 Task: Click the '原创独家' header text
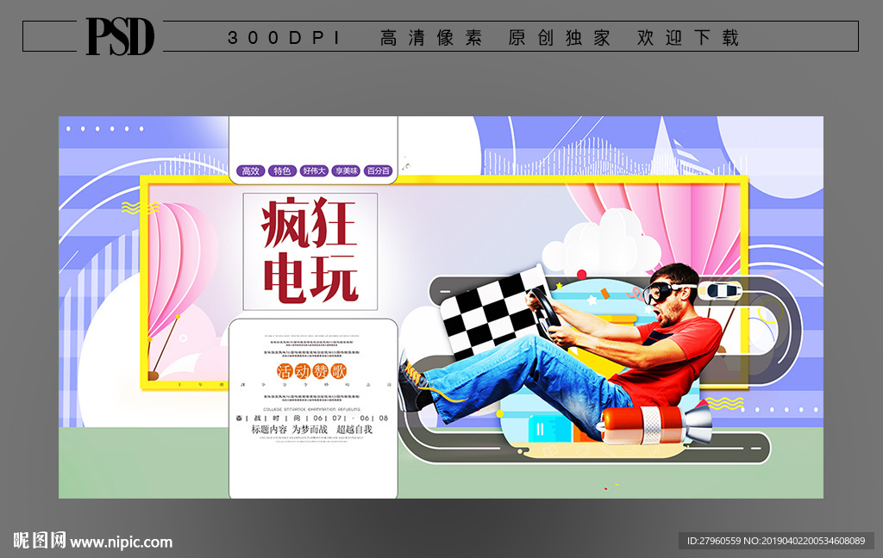click(x=559, y=38)
